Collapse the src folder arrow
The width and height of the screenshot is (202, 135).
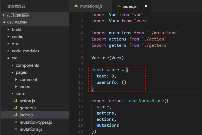point(8,58)
